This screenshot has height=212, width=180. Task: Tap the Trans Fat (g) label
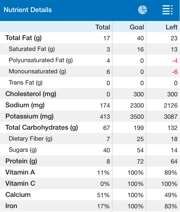[x=26, y=83]
